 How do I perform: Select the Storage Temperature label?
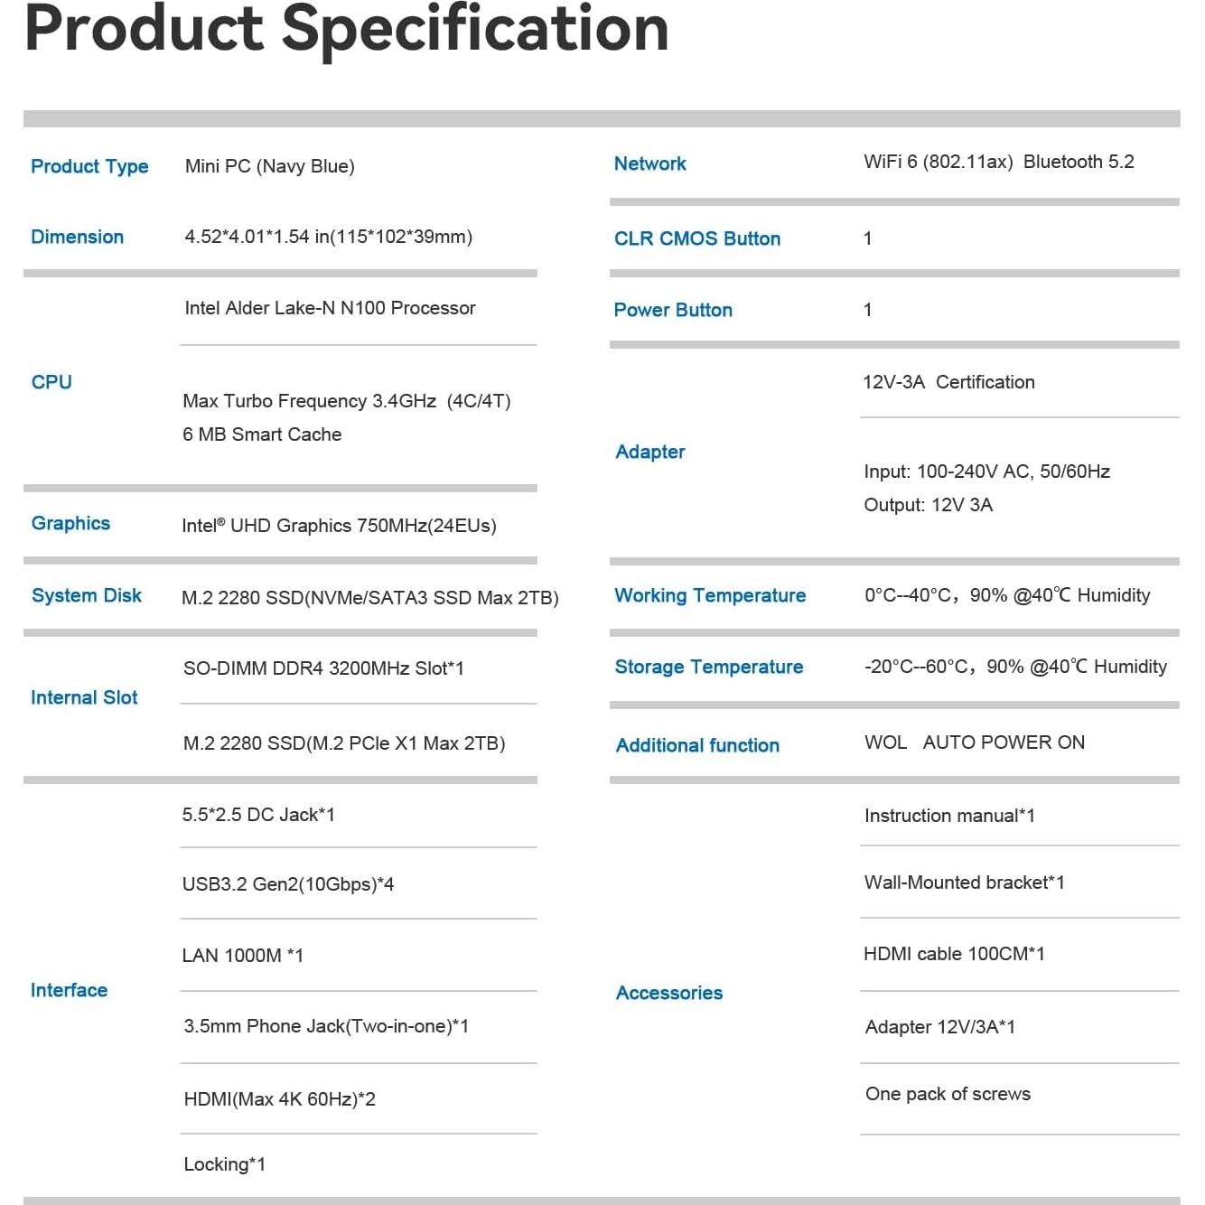click(x=708, y=667)
